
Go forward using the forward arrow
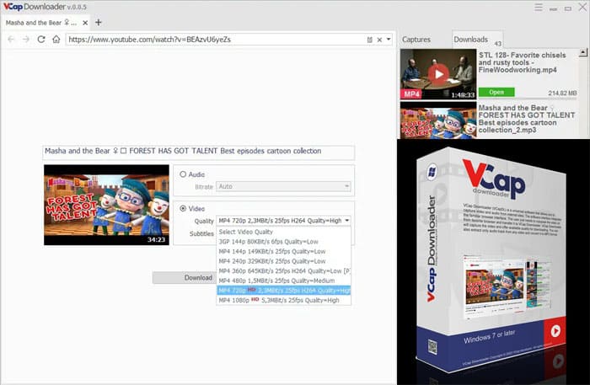pyautogui.click(x=25, y=39)
